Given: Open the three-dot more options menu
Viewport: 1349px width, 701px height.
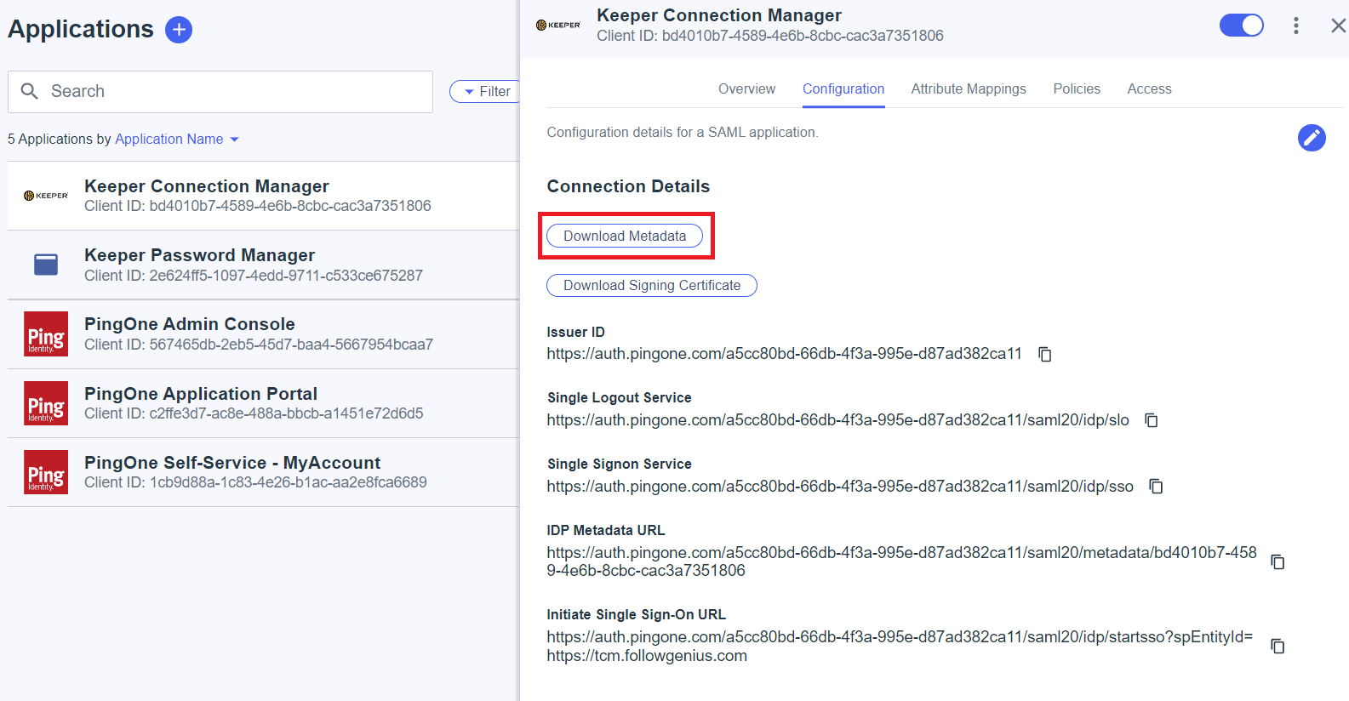Looking at the screenshot, I should click(1295, 26).
